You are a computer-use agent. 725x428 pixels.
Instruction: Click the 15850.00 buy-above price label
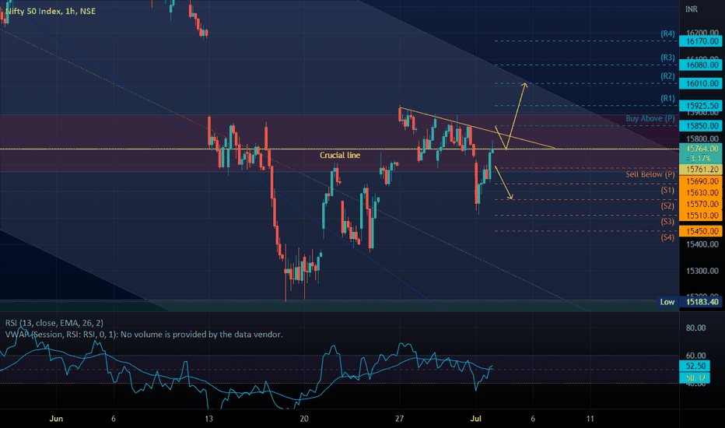[x=700, y=126]
